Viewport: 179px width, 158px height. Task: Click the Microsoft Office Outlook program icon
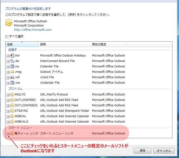pos(9,23)
